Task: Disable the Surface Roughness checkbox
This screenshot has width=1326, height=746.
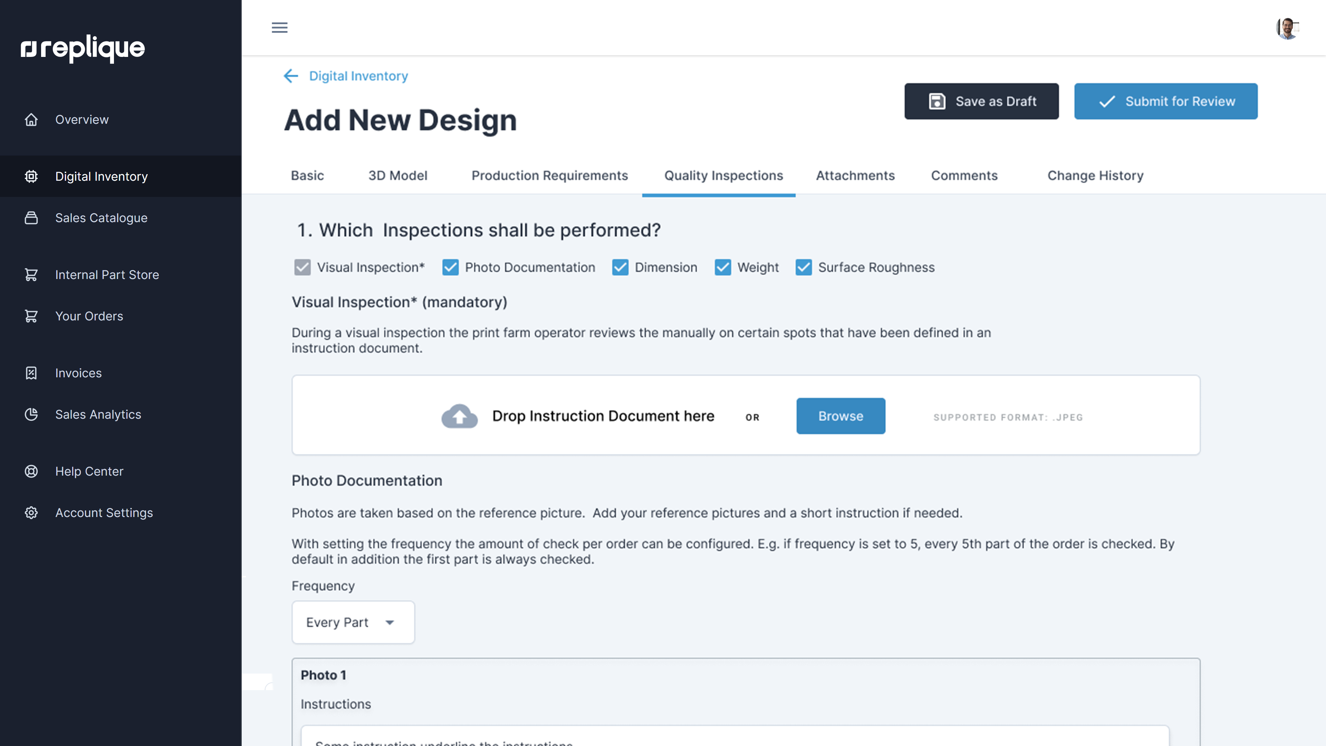Action: (x=804, y=267)
